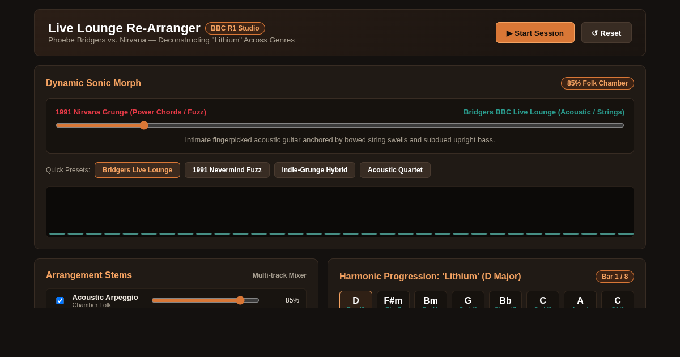
Task: Adjust the Dynamic Sonic Morph slider
Action: click(340, 125)
